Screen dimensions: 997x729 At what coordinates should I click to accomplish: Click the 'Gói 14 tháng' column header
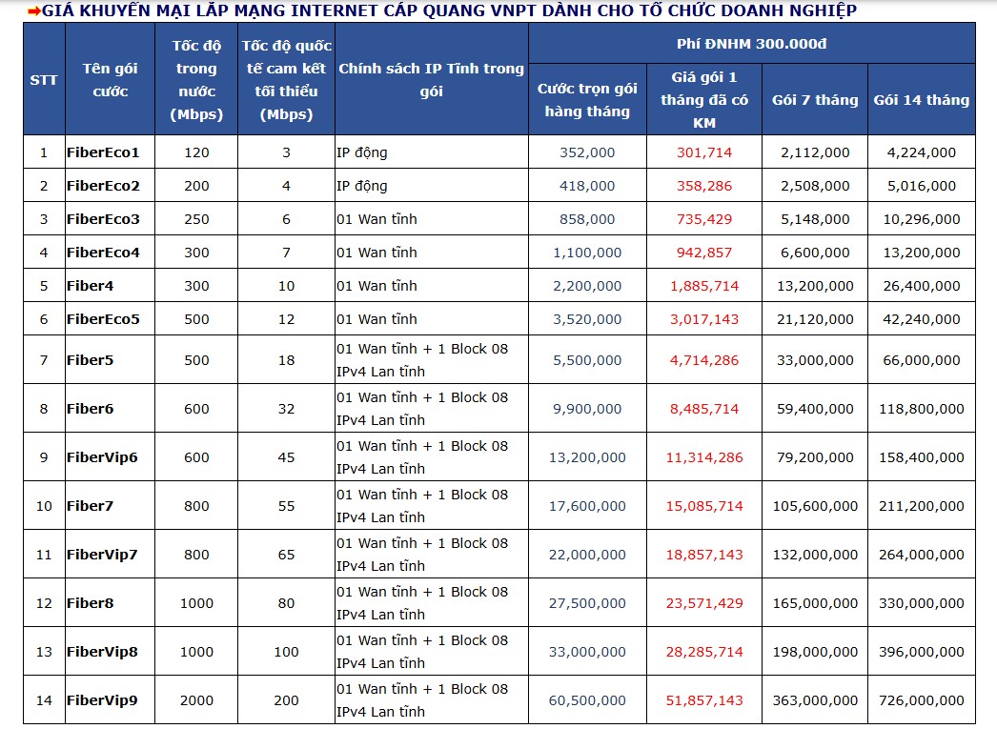tap(921, 100)
